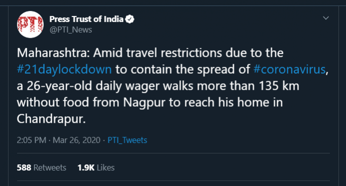Expand the tweet options chevron menu

(x=326, y=18)
